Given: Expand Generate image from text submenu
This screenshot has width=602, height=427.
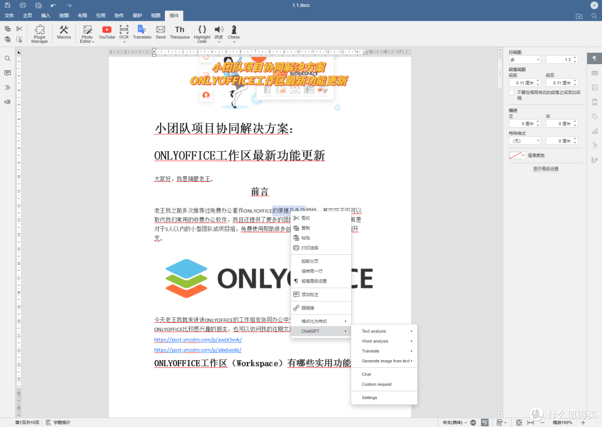Looking at the screenshot, I should pos(384,361).
